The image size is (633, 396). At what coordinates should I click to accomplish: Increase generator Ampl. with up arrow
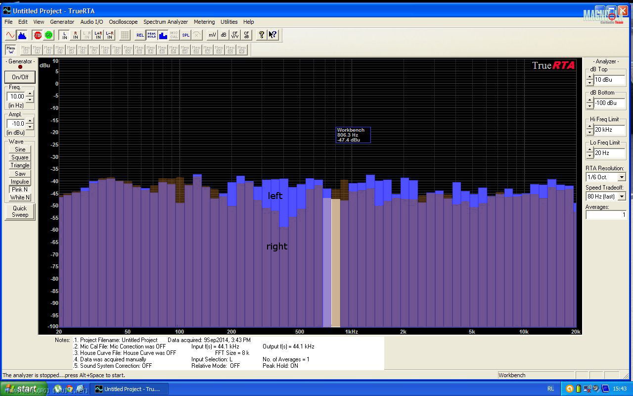(30, 121)
